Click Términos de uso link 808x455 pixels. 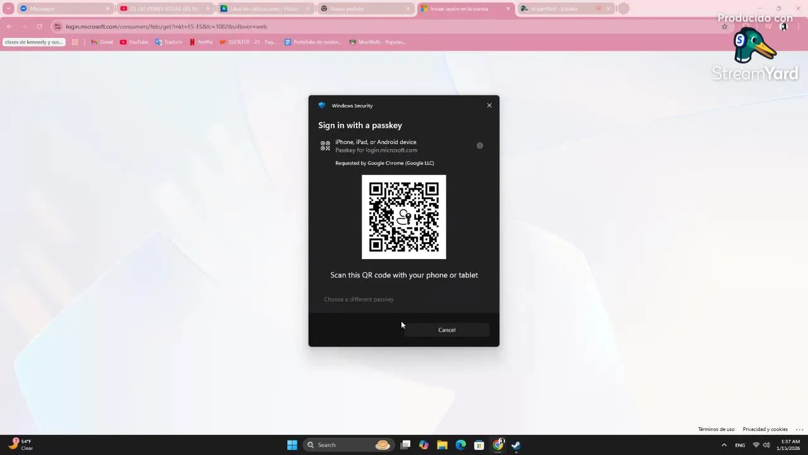coord(716,429)
